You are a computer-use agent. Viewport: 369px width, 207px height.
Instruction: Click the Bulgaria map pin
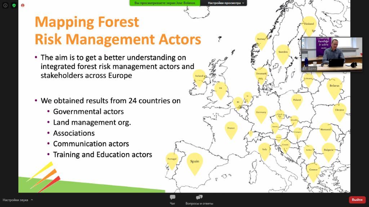(329, 152)
